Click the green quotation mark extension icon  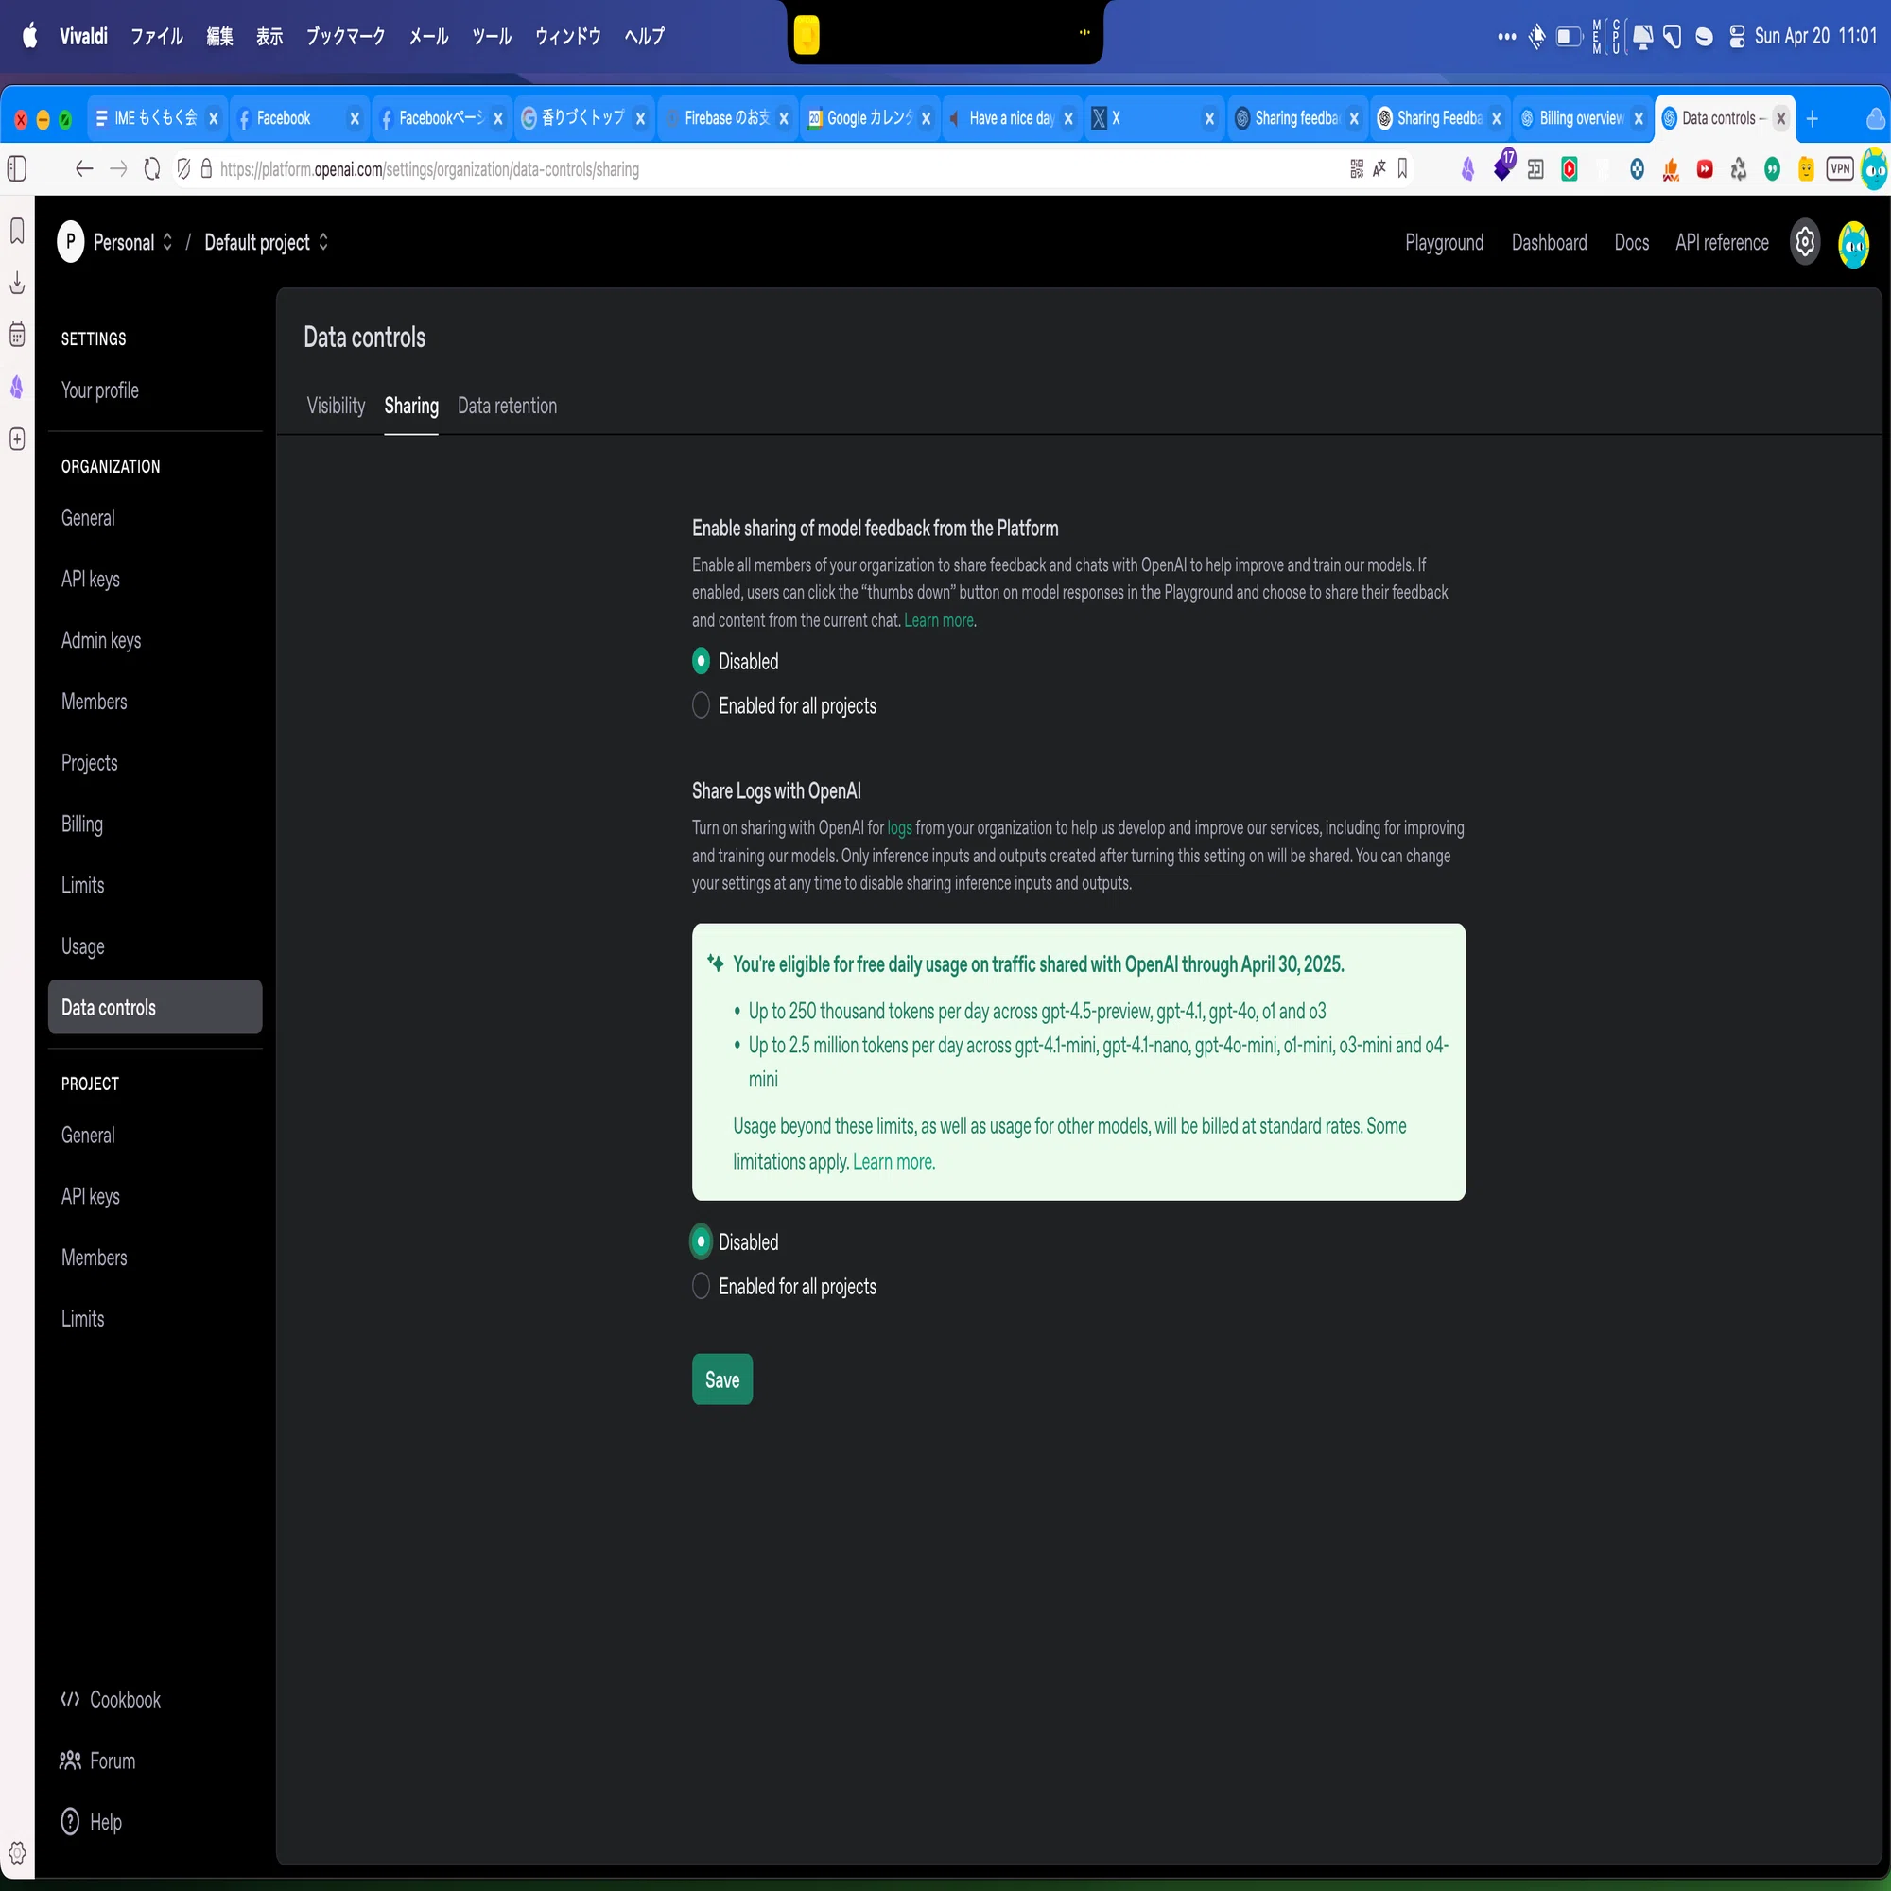pos(1773,168)
